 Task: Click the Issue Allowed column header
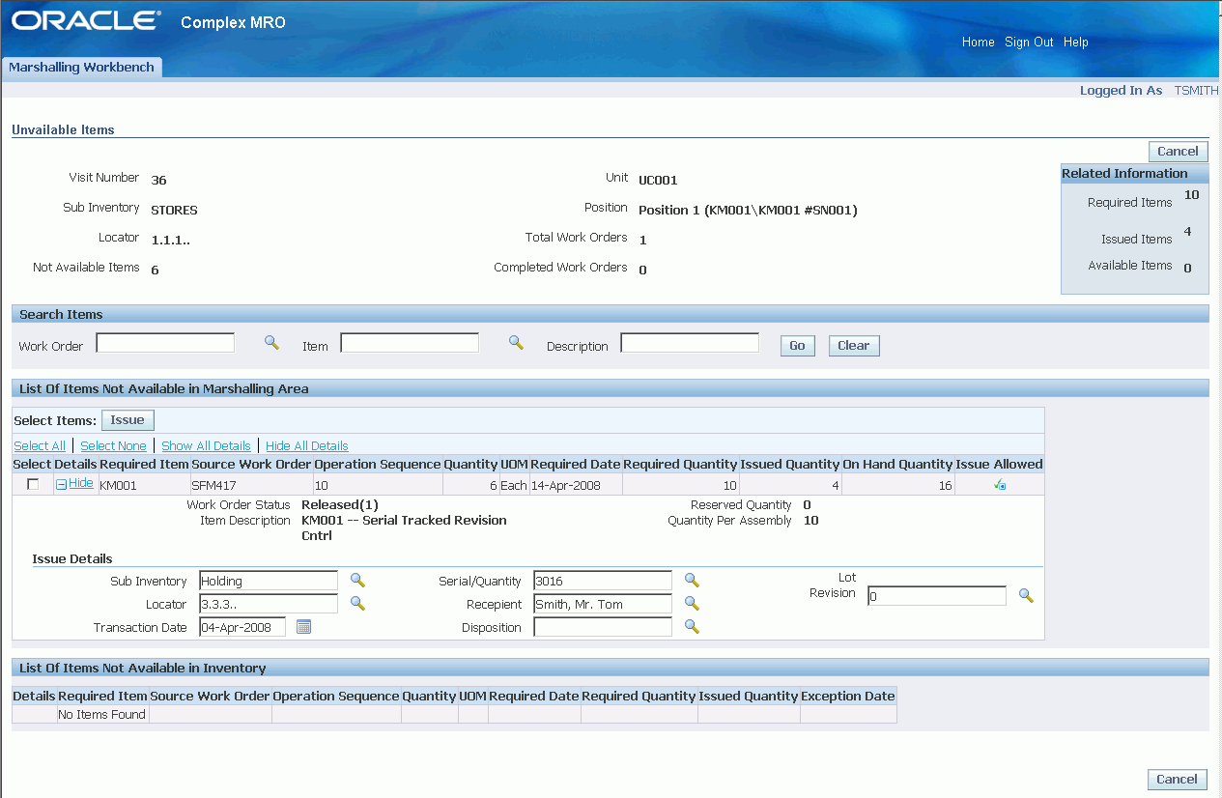(x=999, y=465)
